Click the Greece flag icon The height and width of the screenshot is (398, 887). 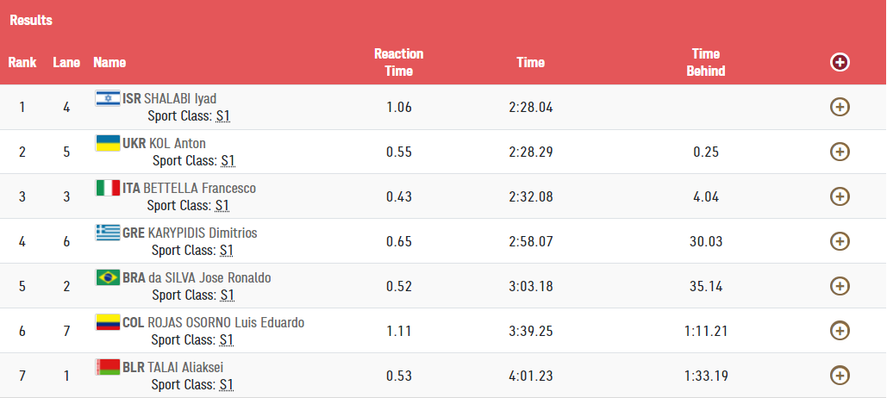pos(107,233)
